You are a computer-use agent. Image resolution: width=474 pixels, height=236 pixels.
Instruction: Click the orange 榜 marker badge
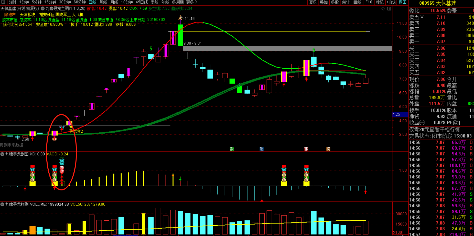(328, 149)
